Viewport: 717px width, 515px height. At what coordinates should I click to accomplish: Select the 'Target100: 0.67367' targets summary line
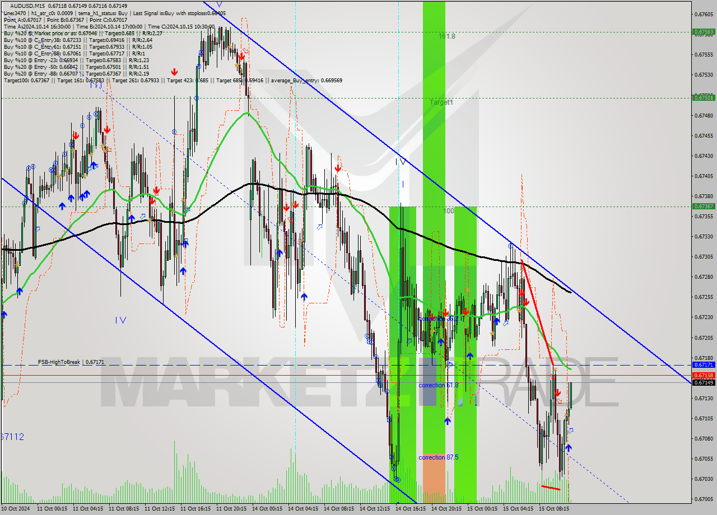[x=173, y=80]
